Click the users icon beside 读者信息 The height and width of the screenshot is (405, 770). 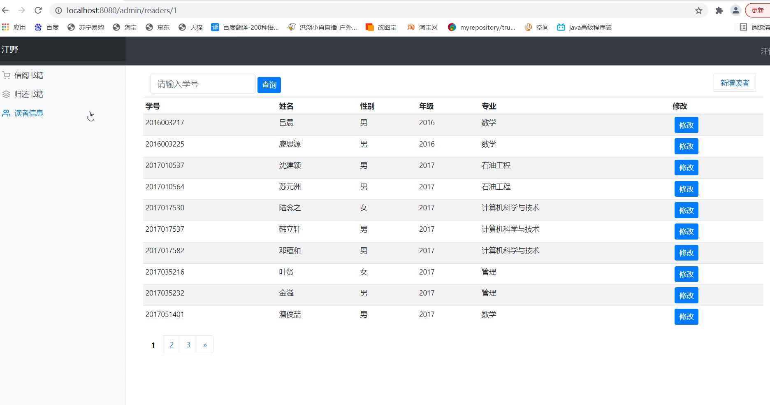click(x=6, y=113)
